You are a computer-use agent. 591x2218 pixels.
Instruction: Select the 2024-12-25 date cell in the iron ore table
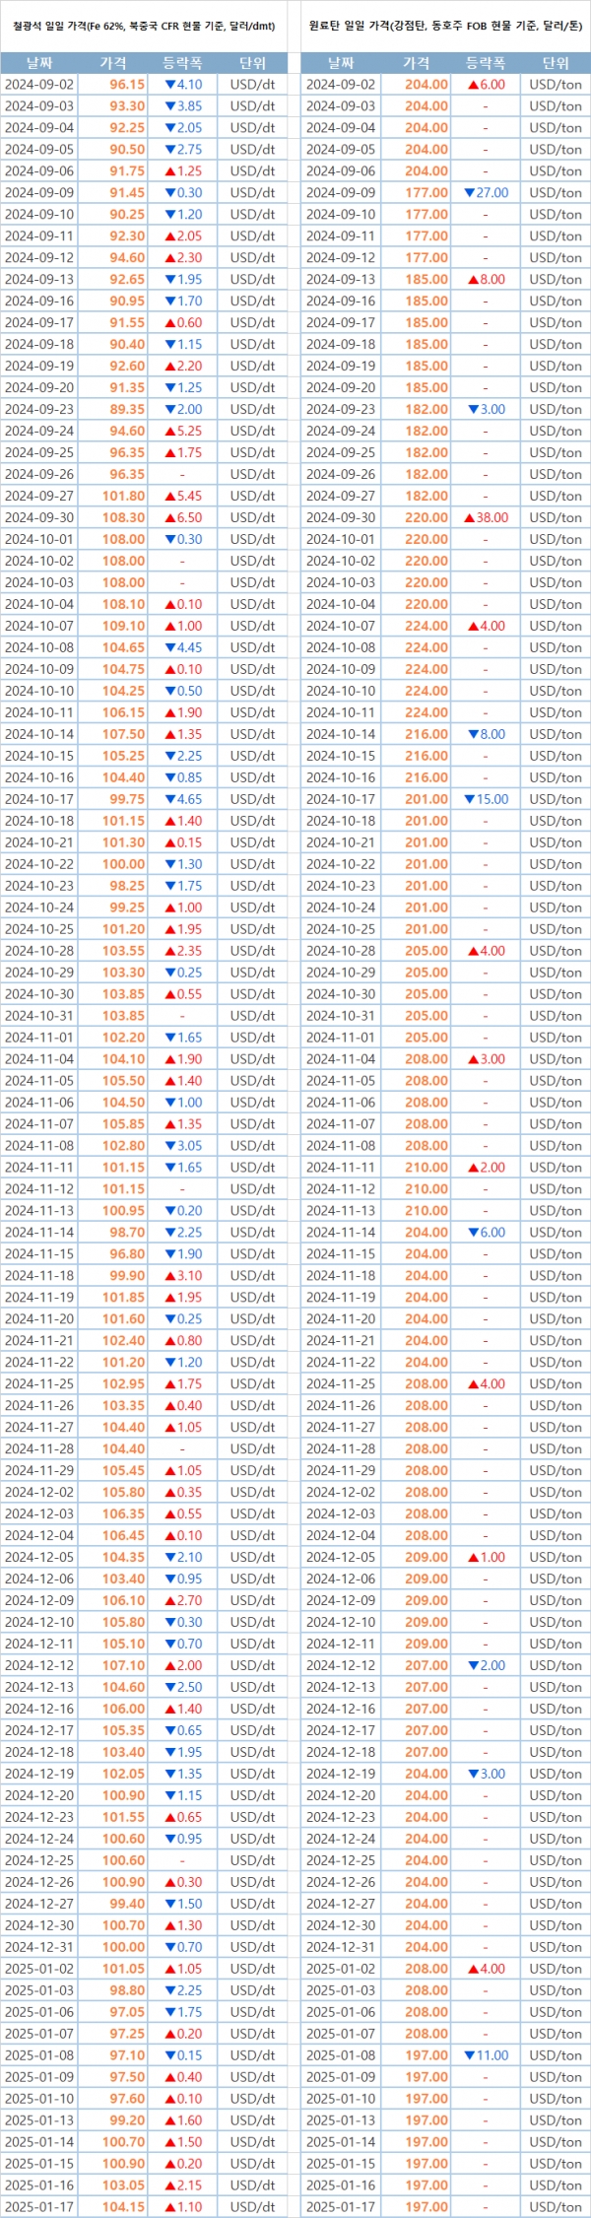click(39, 1860)
